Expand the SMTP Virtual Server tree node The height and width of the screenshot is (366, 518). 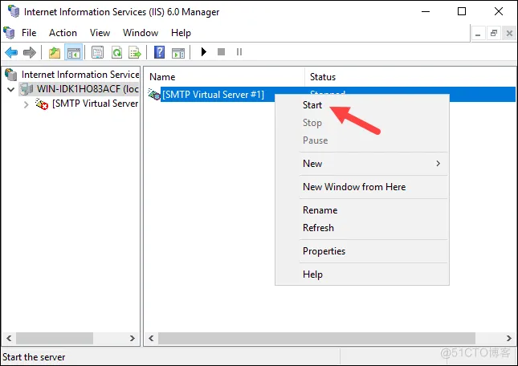(x=26, y=104)
